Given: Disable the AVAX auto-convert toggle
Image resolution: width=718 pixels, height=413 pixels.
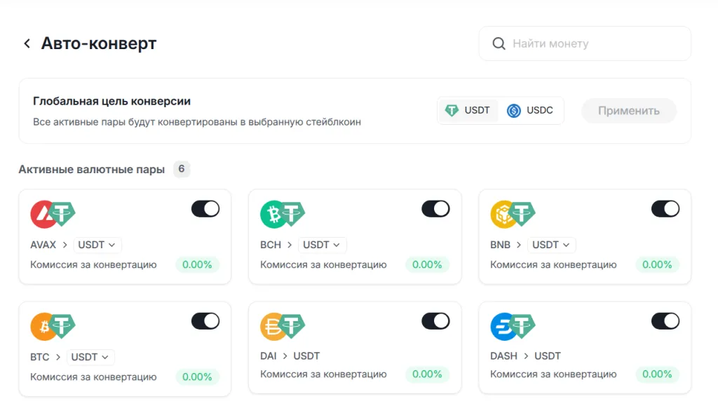Looking at the screenshot, I should (x=205, y=209).
